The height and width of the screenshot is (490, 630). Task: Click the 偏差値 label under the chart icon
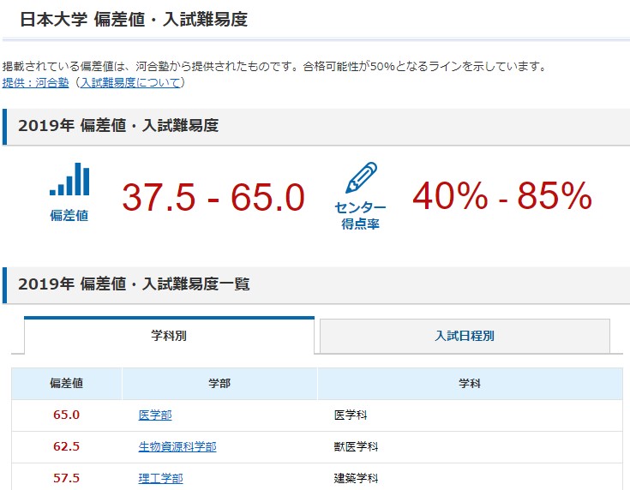(x=69, y=215)
